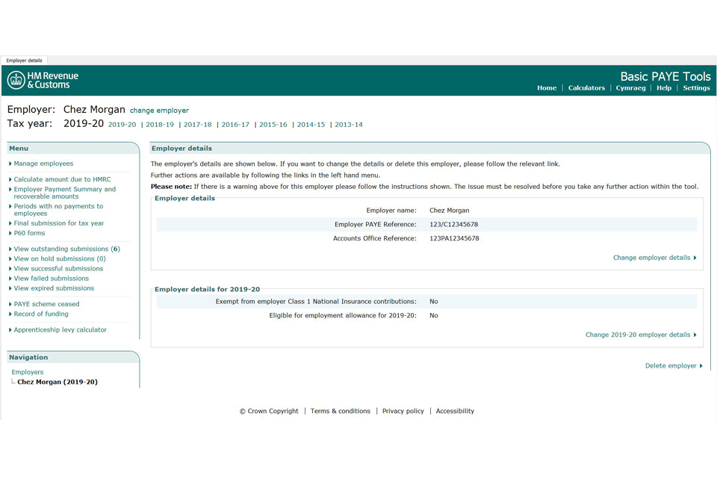
Task: Open Accessibility footer link
Action: point(455,411)
